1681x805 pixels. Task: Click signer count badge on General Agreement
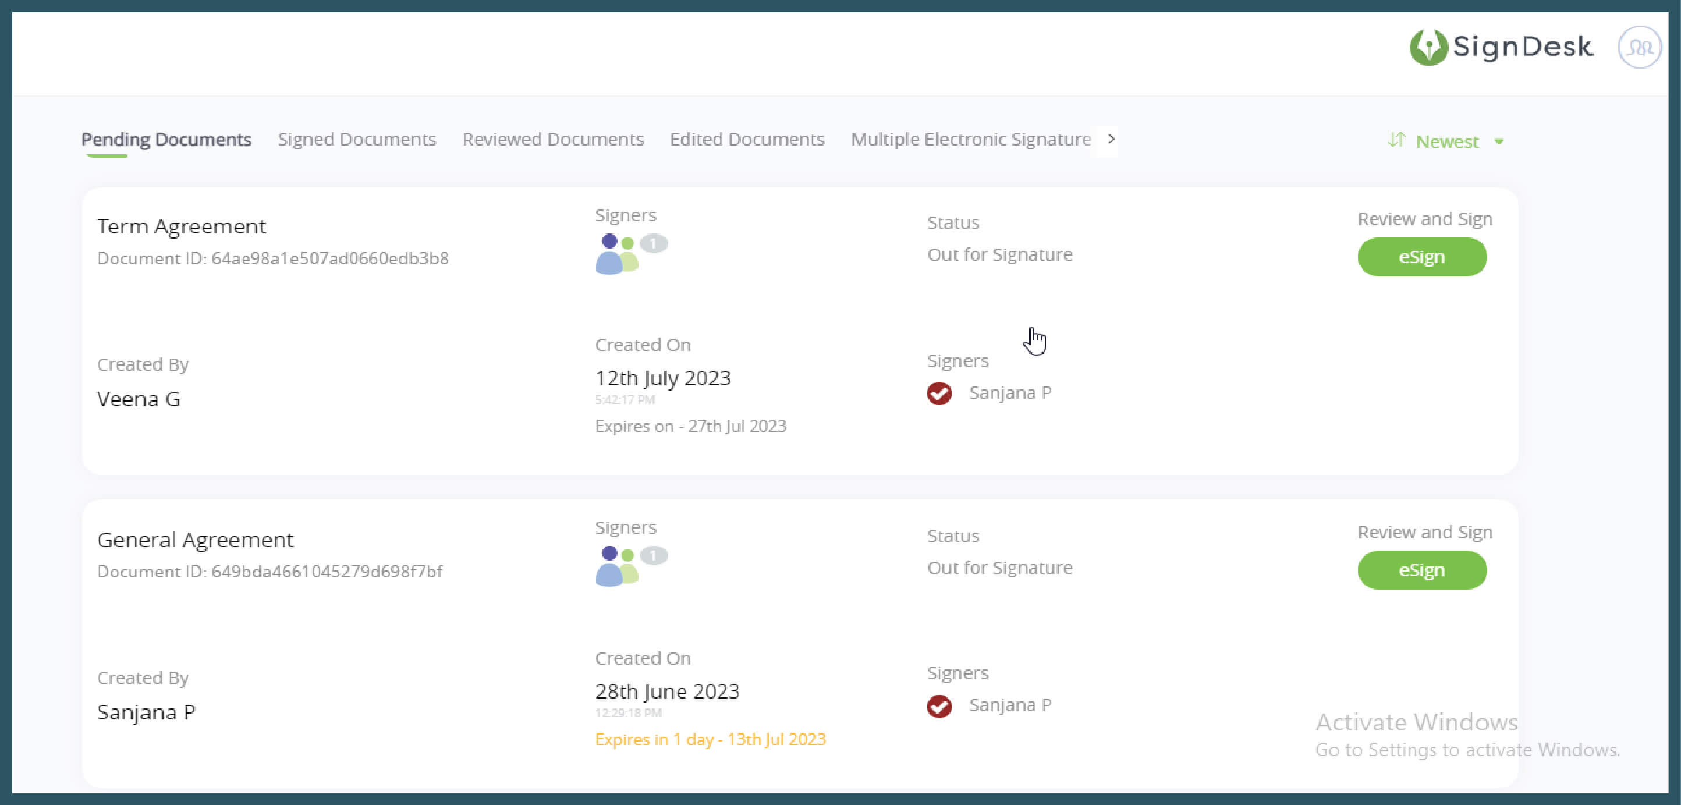(653, 556)
